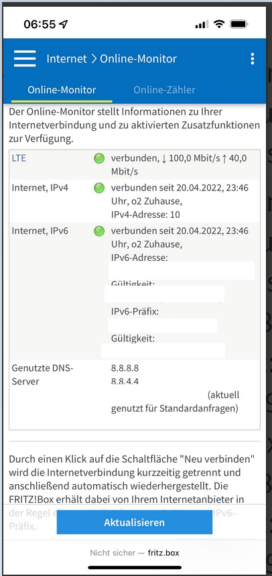
Task: Tap the IPv6 green status indicator
Action: click(x=99, y=231)
